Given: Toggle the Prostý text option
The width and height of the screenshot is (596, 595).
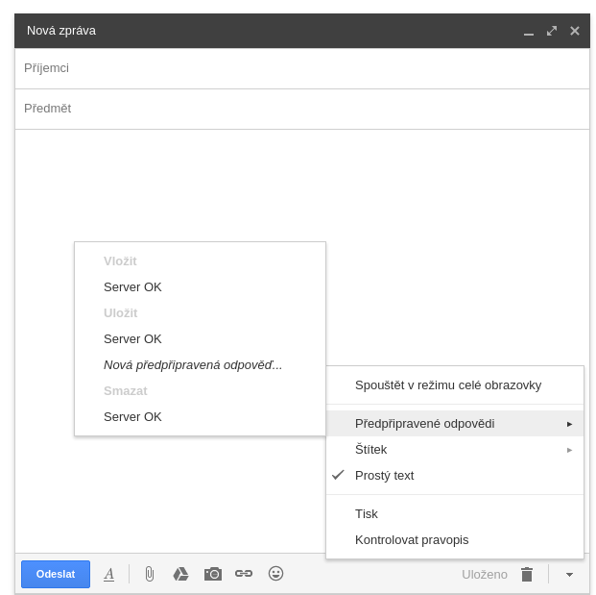Looking at the screenshot, I should click(384, 475).
